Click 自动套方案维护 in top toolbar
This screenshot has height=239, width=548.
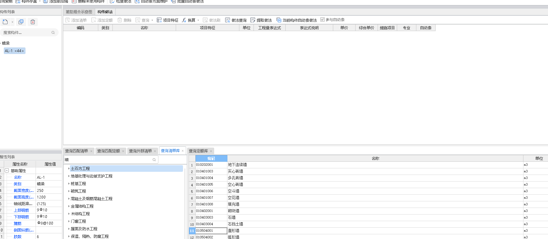point(151,2)
